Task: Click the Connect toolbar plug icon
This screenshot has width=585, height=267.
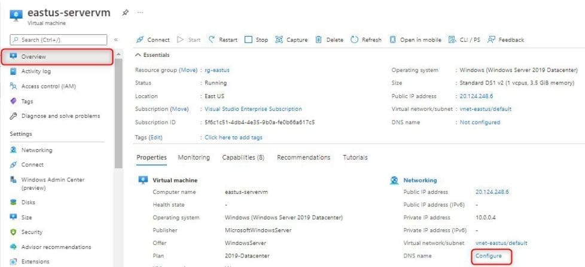Action: tap(139, 40)
